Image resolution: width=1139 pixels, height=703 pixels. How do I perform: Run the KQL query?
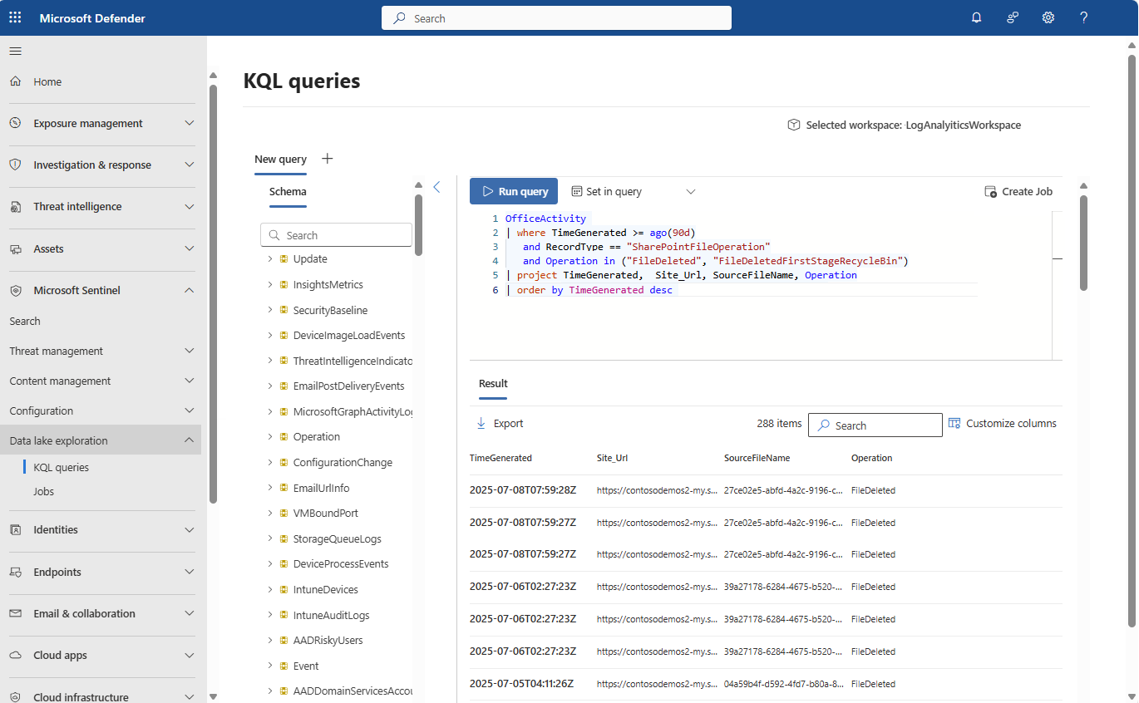pyautogui.click(x=513, y=191)
